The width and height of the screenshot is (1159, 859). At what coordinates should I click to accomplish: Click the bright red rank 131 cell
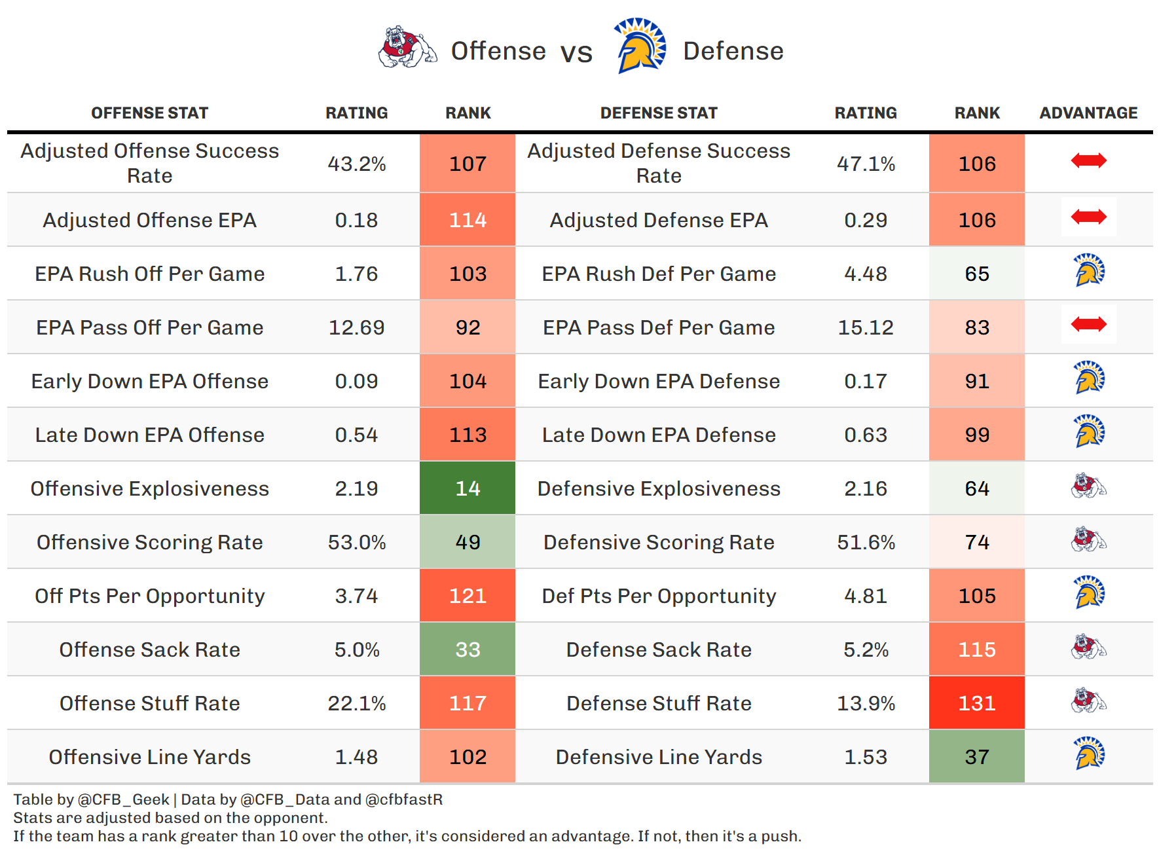976,703
